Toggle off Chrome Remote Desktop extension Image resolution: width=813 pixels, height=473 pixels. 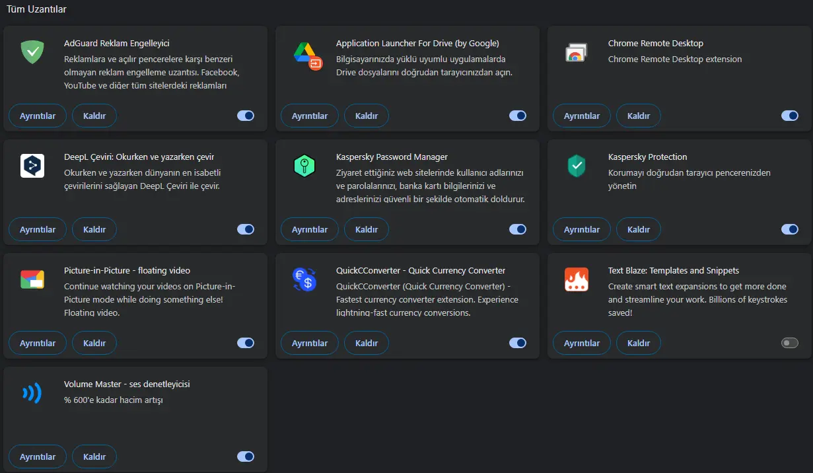(x=790, y=116)
